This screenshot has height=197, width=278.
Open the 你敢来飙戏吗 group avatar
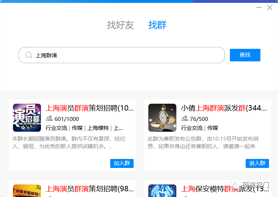click(x=27, y=191)
